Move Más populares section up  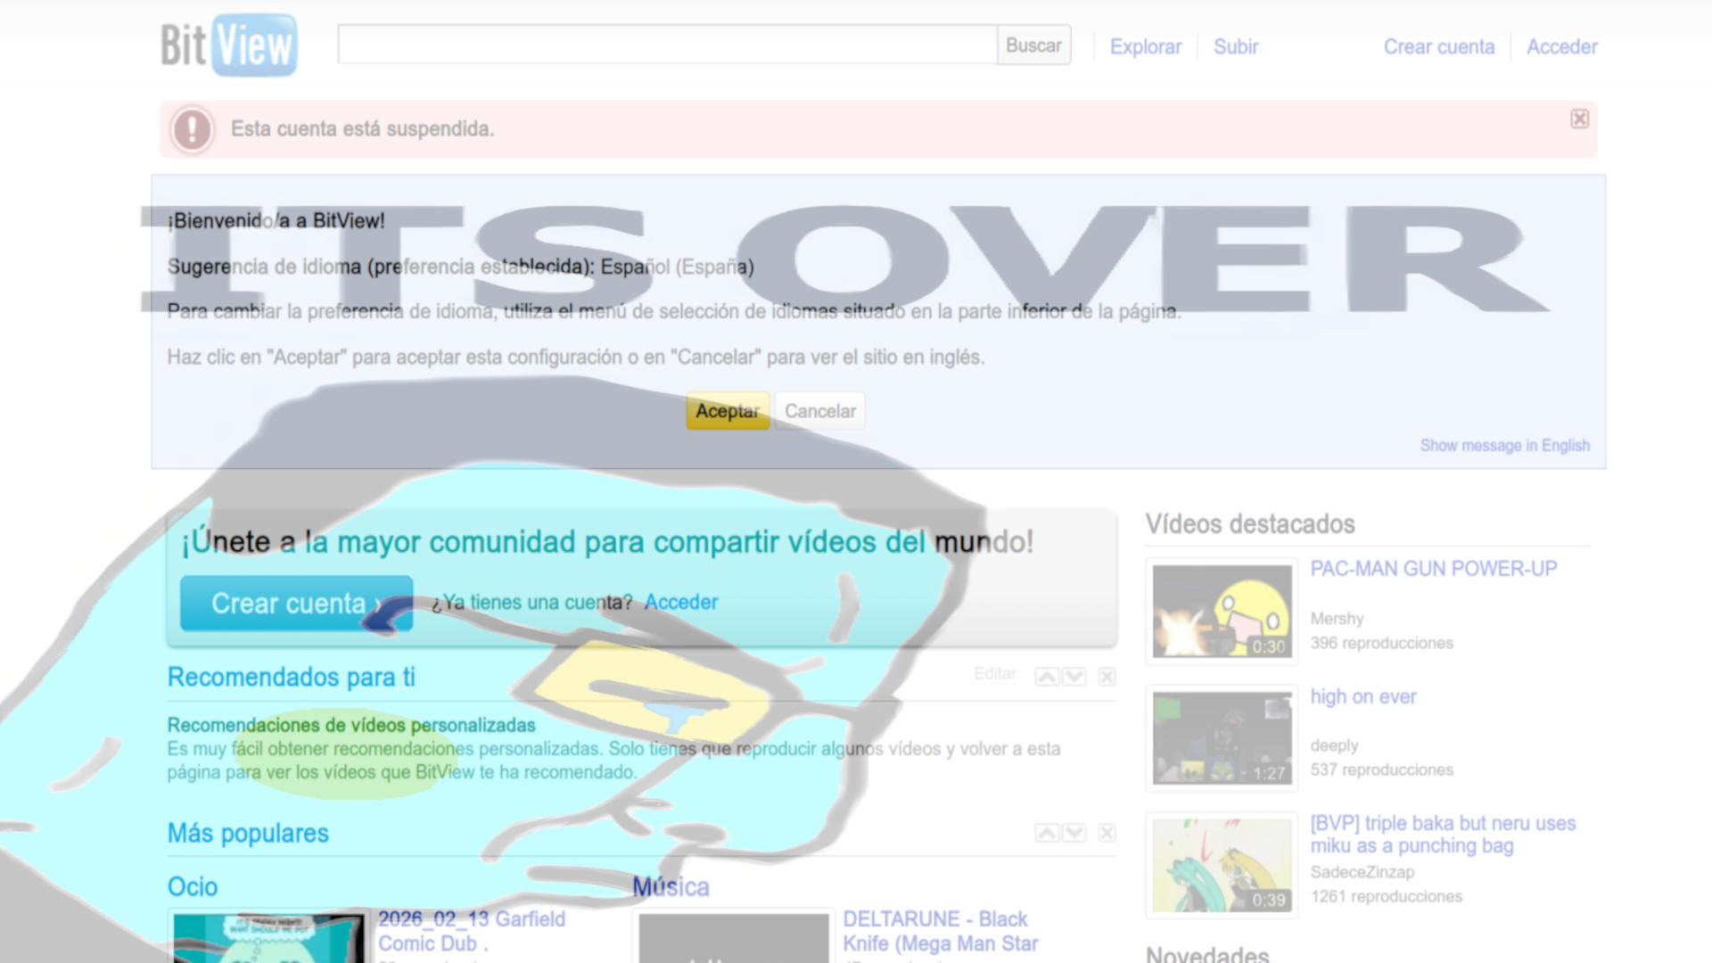(x=1047, y=833)
